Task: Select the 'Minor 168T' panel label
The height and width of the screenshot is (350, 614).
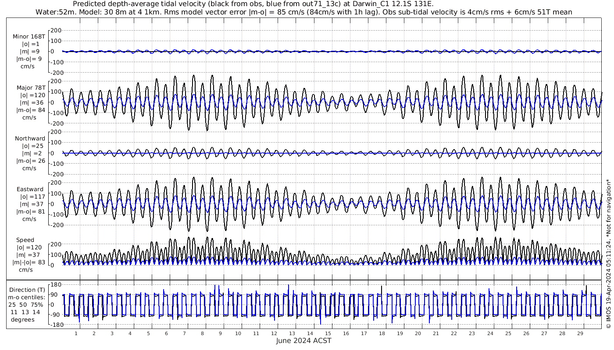Action: 29,37
